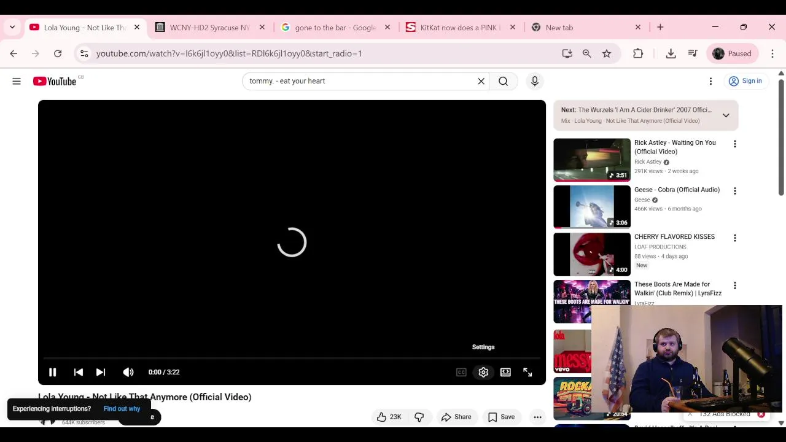The width and height of the screenshot is (786, 442).
Task: Open media controls in Chrome toolbar
Action: tap(693, 53)
